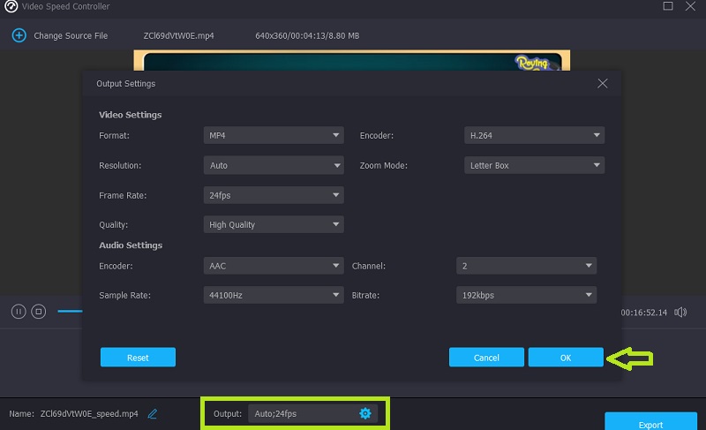Click the pencil icon to rename output file
The width and height of the screenshot is (706, 430).
[x=153, y=413]
